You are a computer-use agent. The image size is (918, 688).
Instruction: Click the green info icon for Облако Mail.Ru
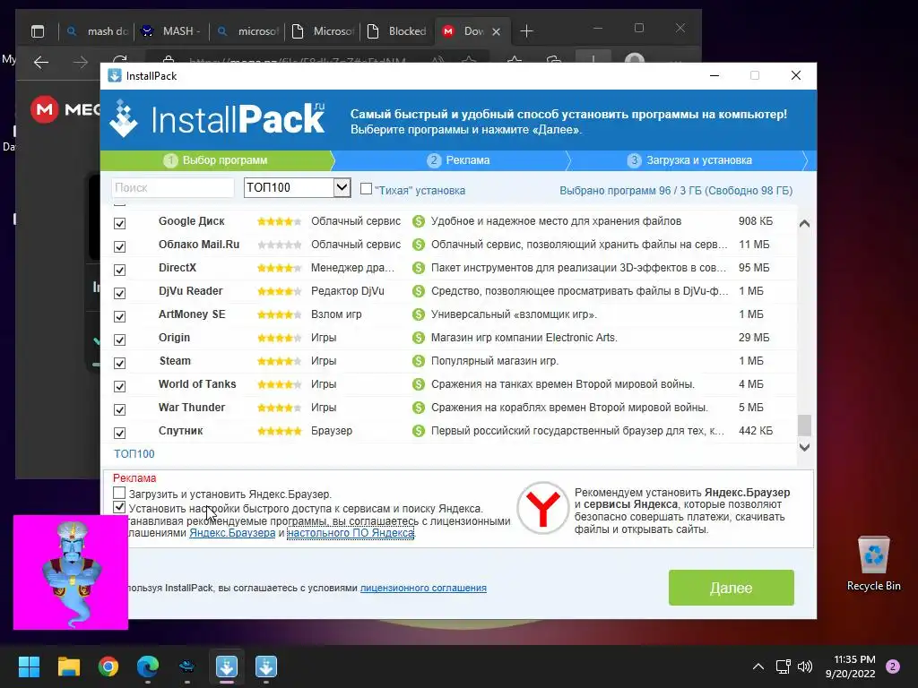pyautogui.click(x=418, y=245)
